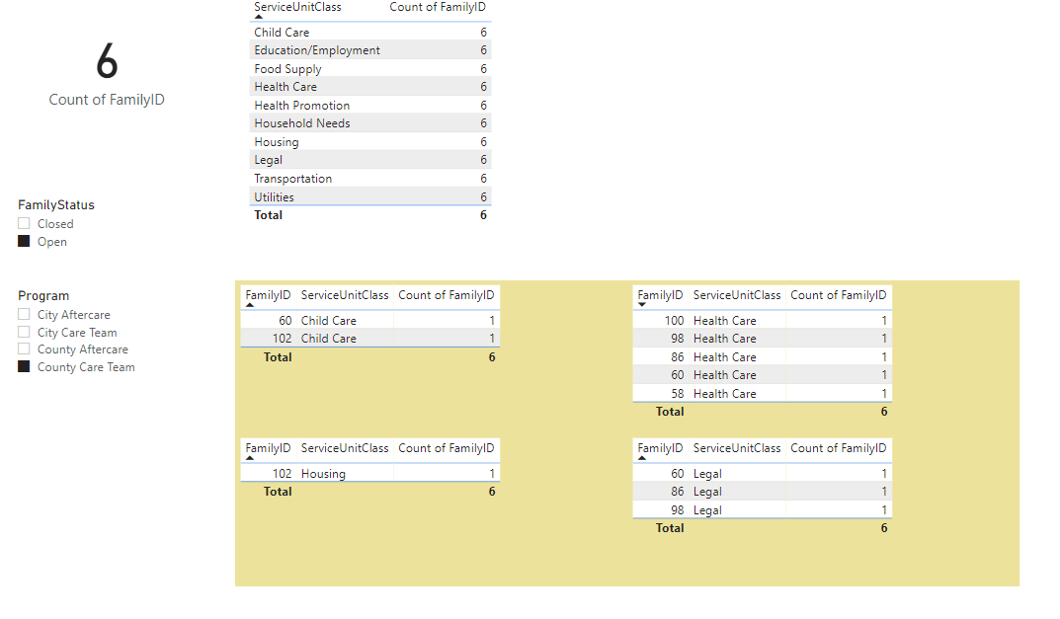The height and width of the screenshot is (619, 1060).
Task: Check the City Aftercare program checkbox
Action: (25, 314)
